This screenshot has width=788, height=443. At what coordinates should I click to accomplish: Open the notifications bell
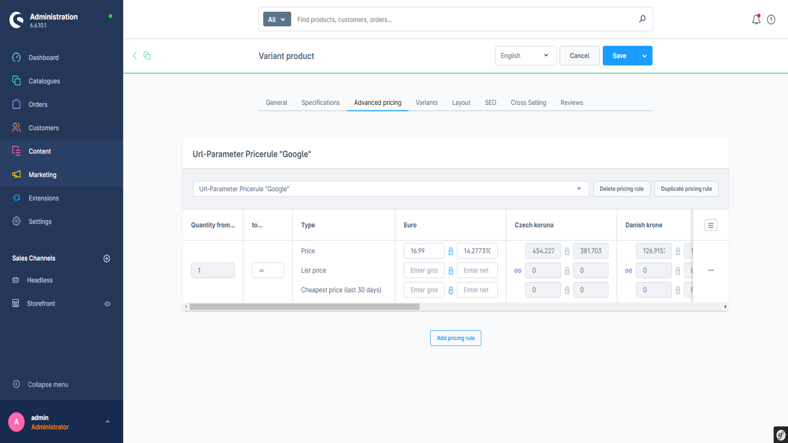756,19
